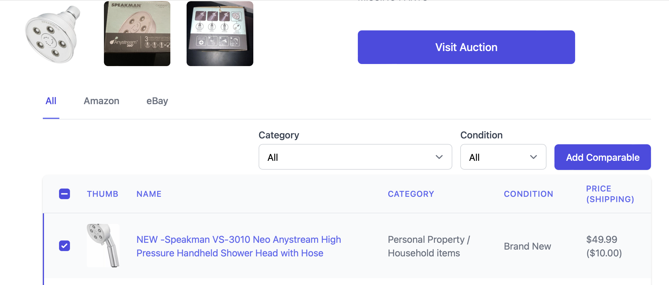Click the Category dropdown chevron arrow
The height and width of the screenshot is (285, 669).
(439, 157)
